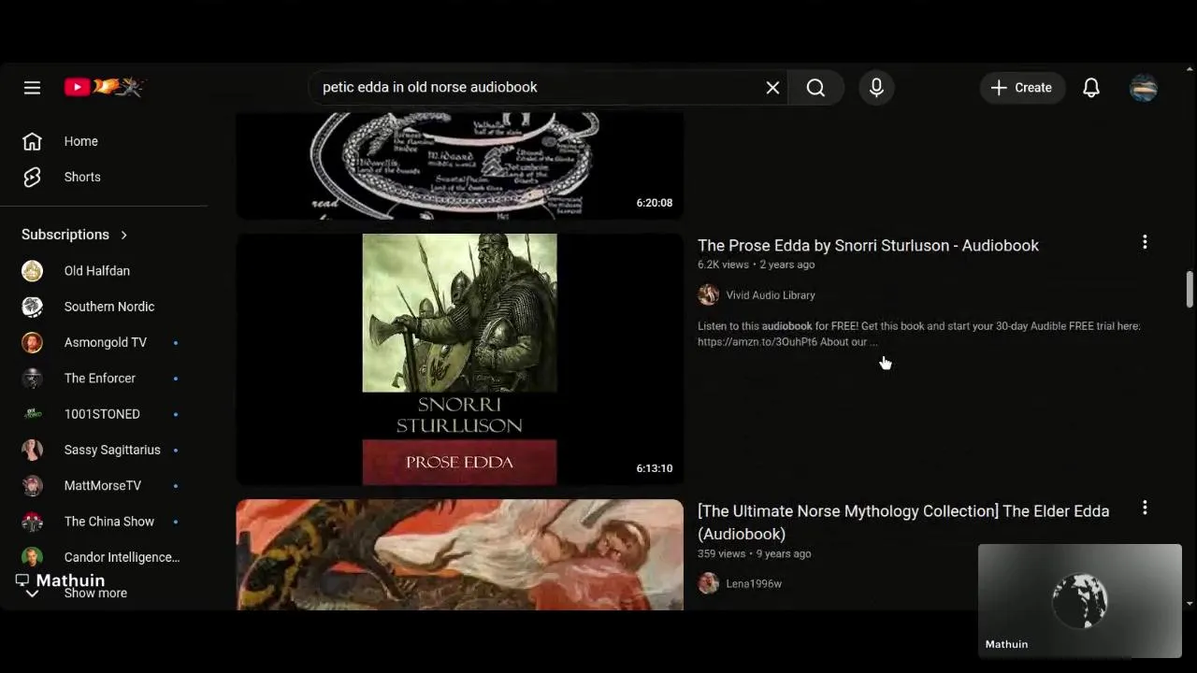The width and height of the screenshot is (1197, 673).
Task: Click 6:13:10 duration badge
Action: (x=655, y=468)
